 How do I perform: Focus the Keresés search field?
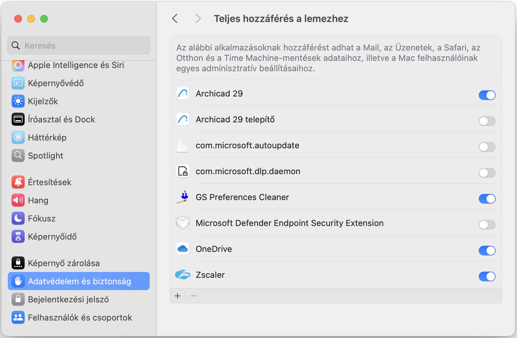point(79,45)
